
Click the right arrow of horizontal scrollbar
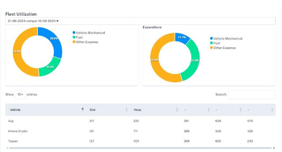(x=274, y=148)
